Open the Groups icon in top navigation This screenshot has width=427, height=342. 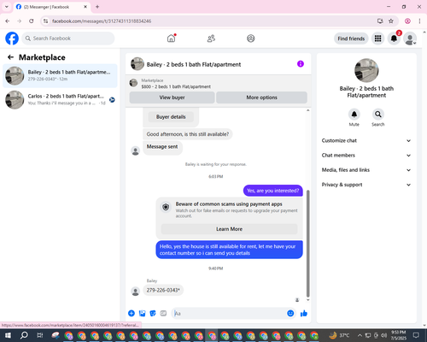(251, 38)
